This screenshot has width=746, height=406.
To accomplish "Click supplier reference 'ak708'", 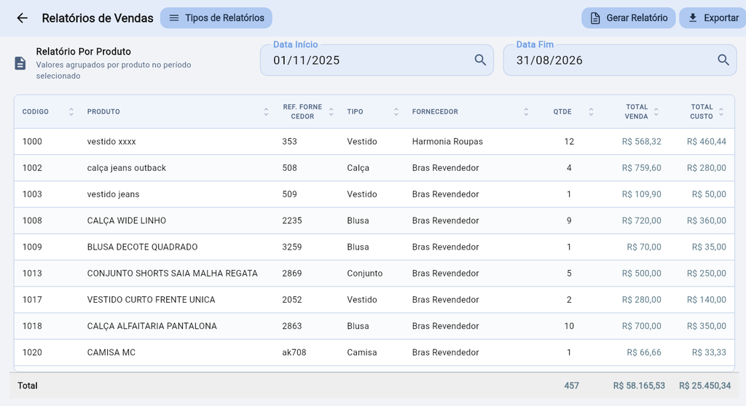I will tap(294, 352).
